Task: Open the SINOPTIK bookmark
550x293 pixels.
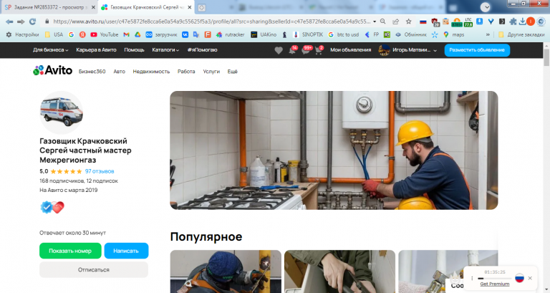Action: click(x=308, y=34)
